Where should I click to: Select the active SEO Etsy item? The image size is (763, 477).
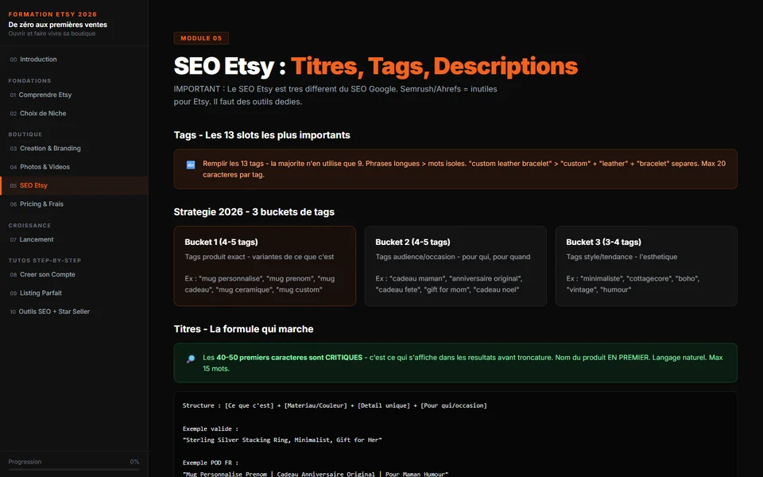coord(74,185)
